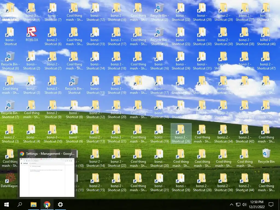The height and width of the screenshot is (210, 280).
Task: Select bonzi 2 - Shortcut (18) folder
Action: click(x=117, y=61)
